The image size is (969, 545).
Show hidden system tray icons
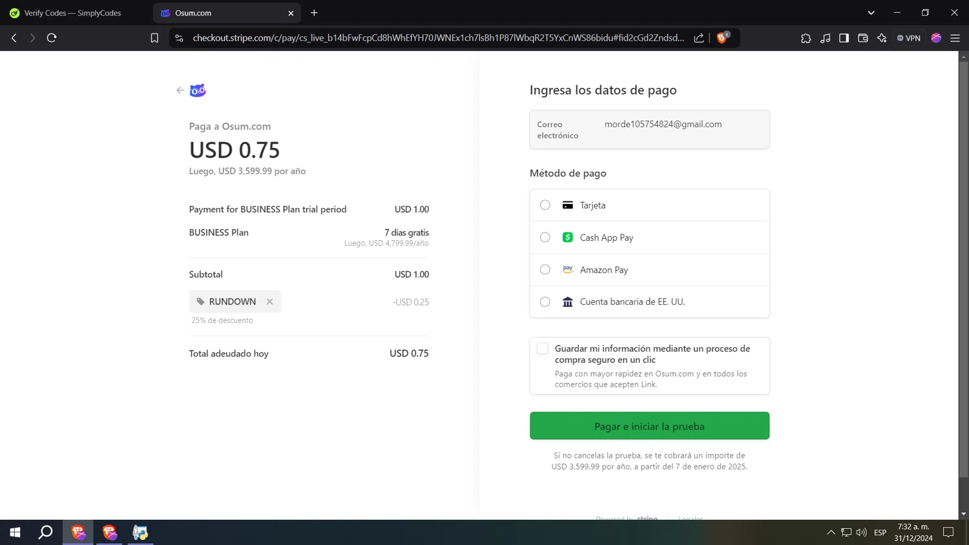pos(831,533)
